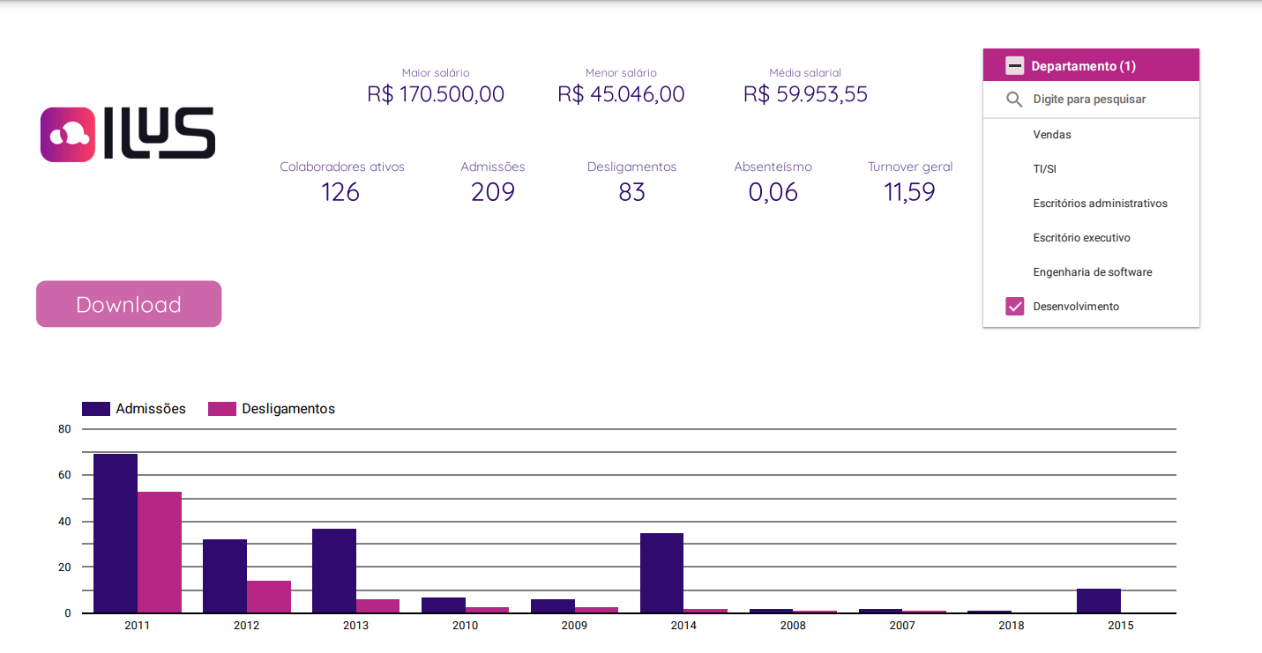Click the Turnover geral value 11,59
Viewport: 1262px width, 653px height.
(909, 192)
